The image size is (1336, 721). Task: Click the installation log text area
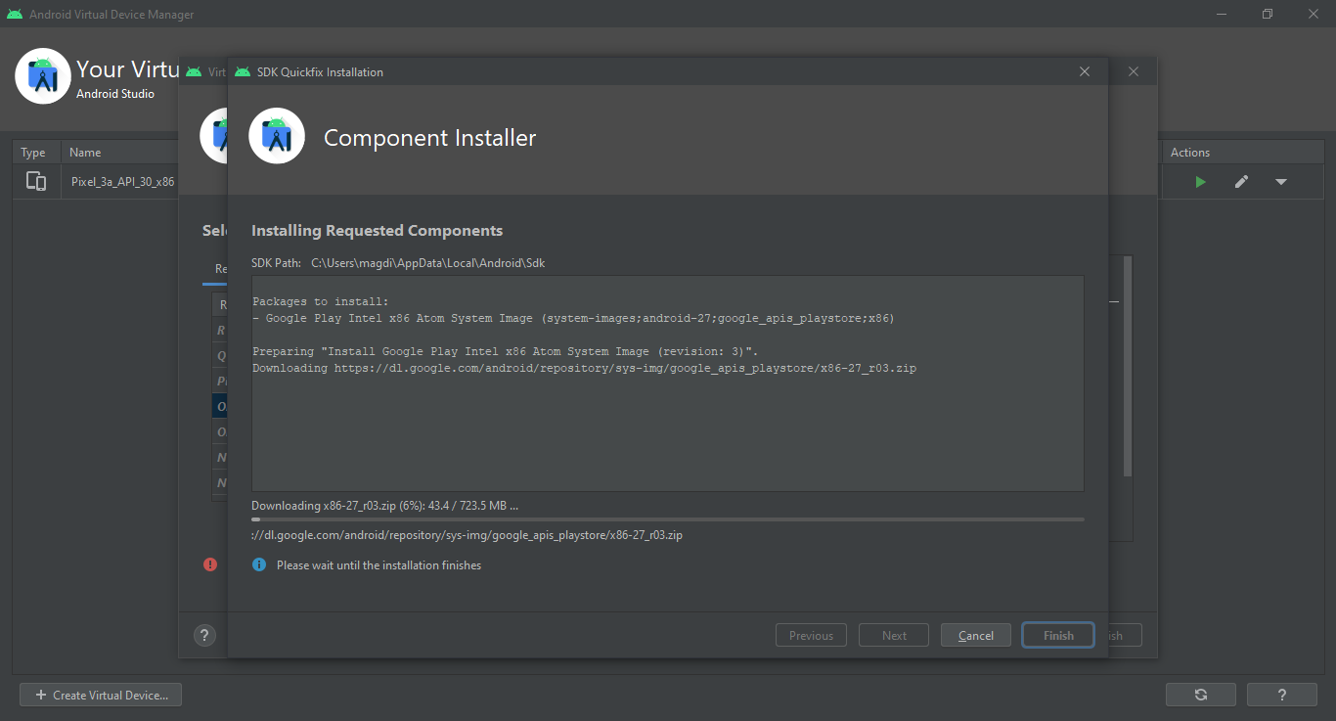tap(667, 383)
